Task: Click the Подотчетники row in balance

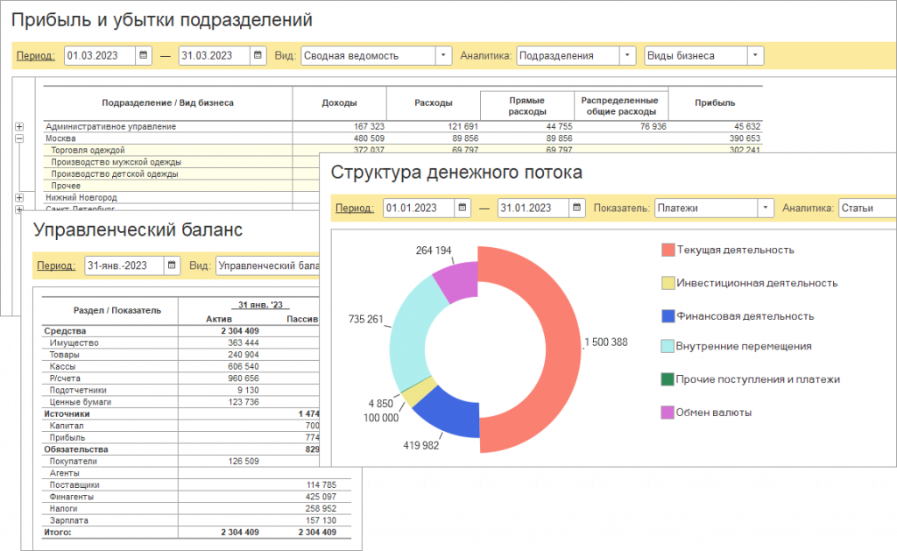Action: click(180, 390)
